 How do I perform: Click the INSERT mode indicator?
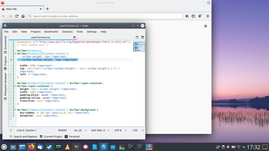62,130
